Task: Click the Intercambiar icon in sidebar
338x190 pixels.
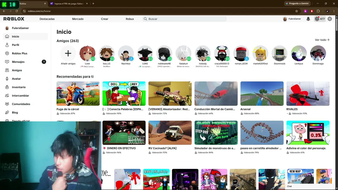Action: click(x=7, y=96)
